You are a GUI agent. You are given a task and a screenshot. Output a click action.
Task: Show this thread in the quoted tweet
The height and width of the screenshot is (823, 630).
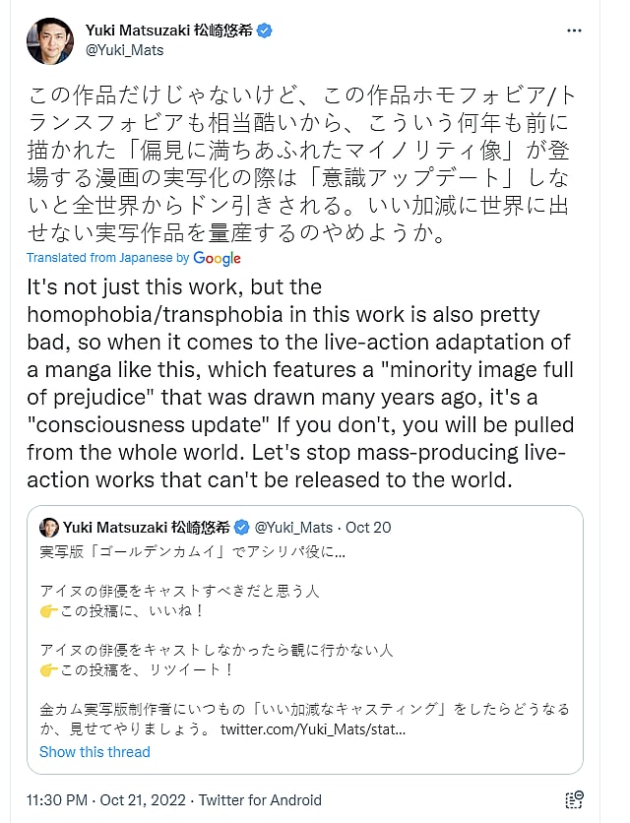tap(94, 751)
